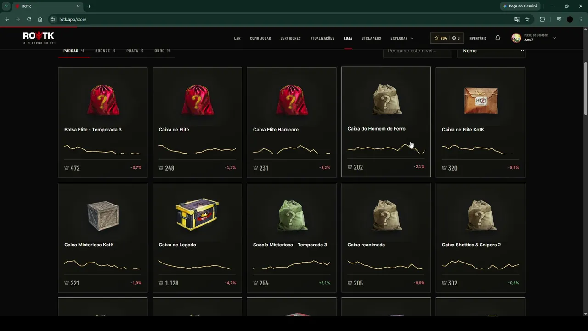
Task: Select the Caixa de Elite KotK card
Action: (480, 122)
